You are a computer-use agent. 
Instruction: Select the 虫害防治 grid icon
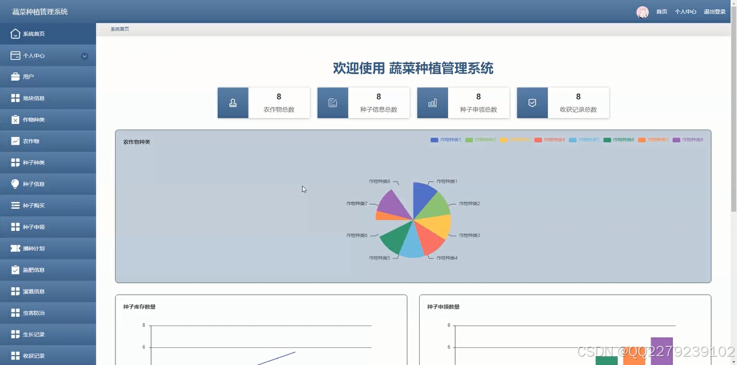(15, 312)
